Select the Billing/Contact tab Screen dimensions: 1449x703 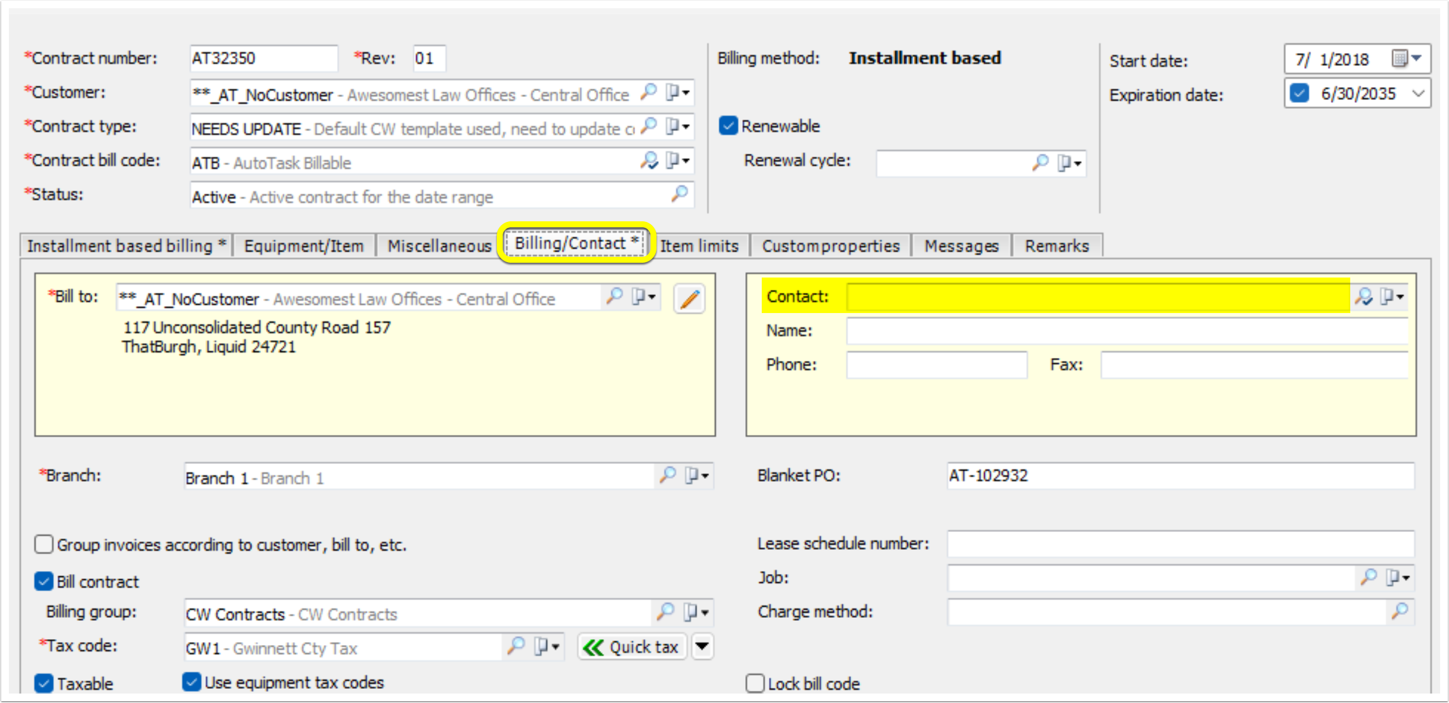(x=576, y=243)
